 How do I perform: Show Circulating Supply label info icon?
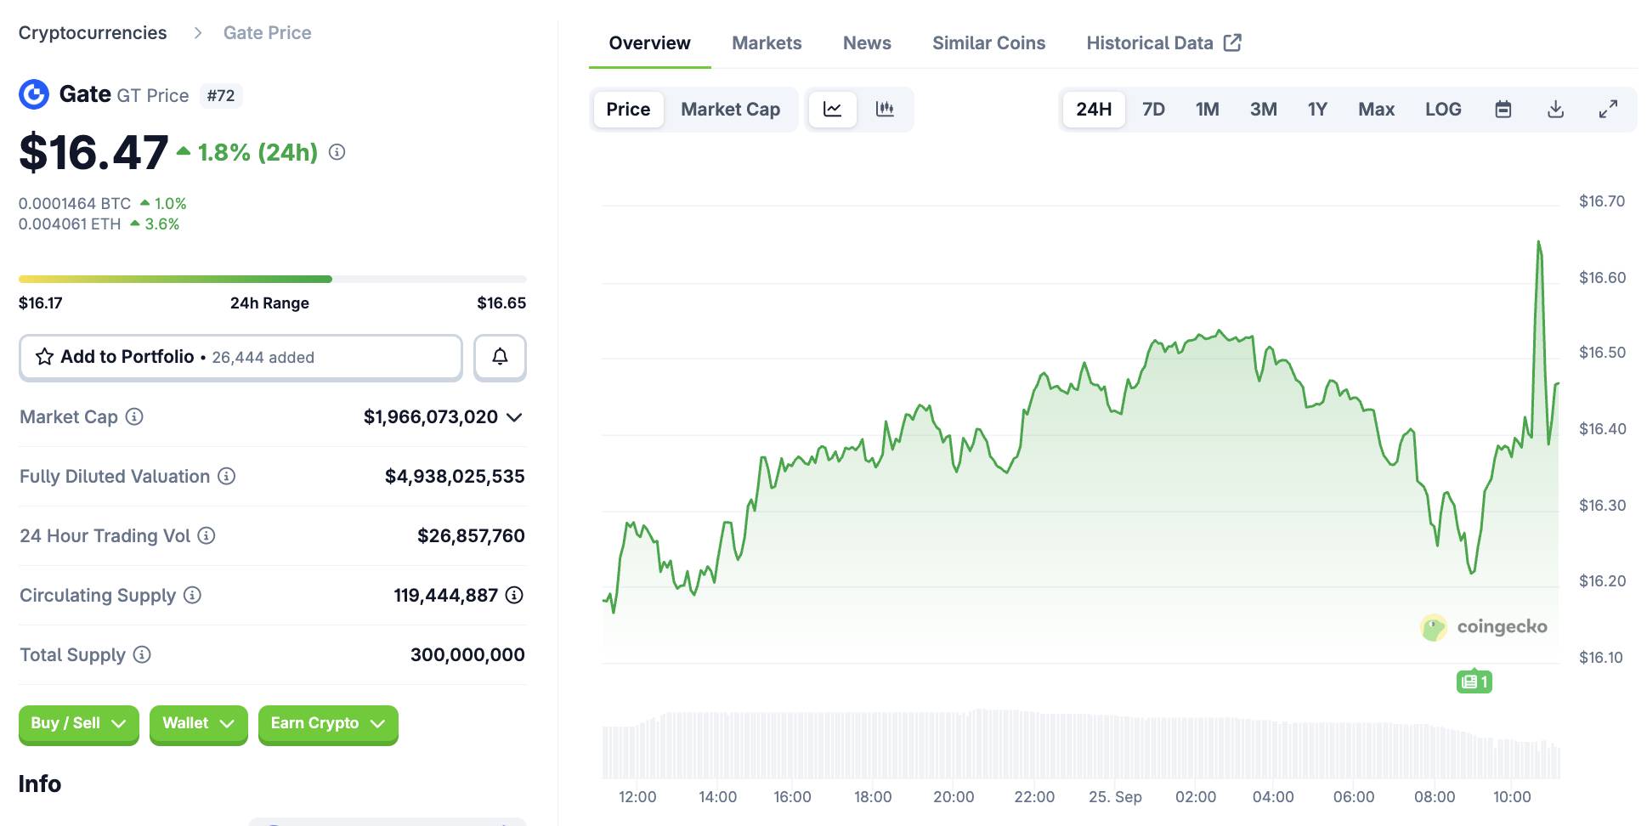(x=193, y=595)
